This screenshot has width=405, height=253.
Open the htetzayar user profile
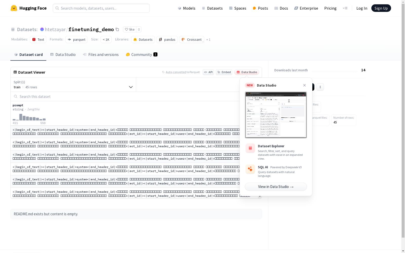55,29
